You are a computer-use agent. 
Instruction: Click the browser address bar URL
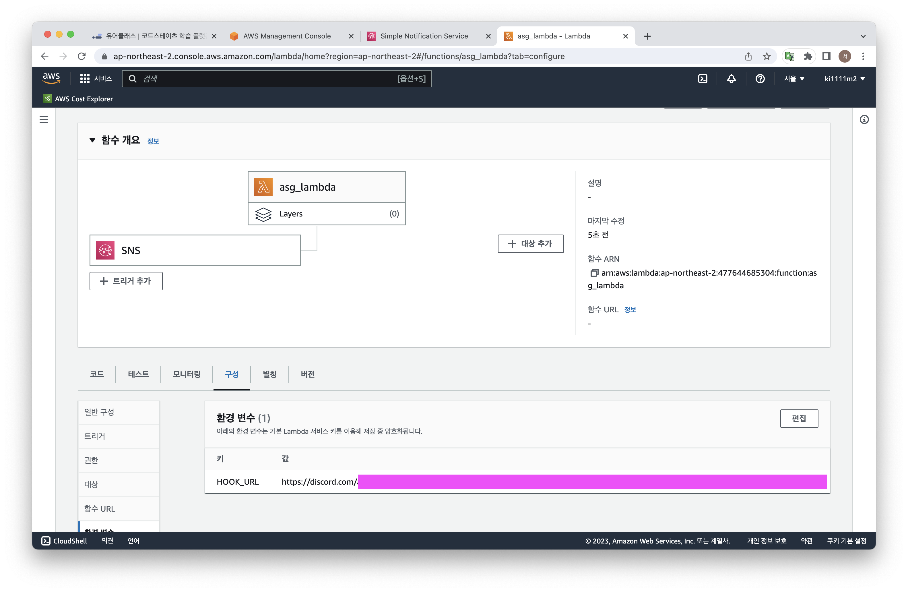[339, 57]
